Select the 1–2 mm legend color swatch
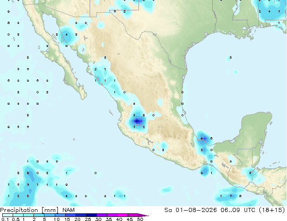Screen dimensions: 287x221 tap(29, 215)
